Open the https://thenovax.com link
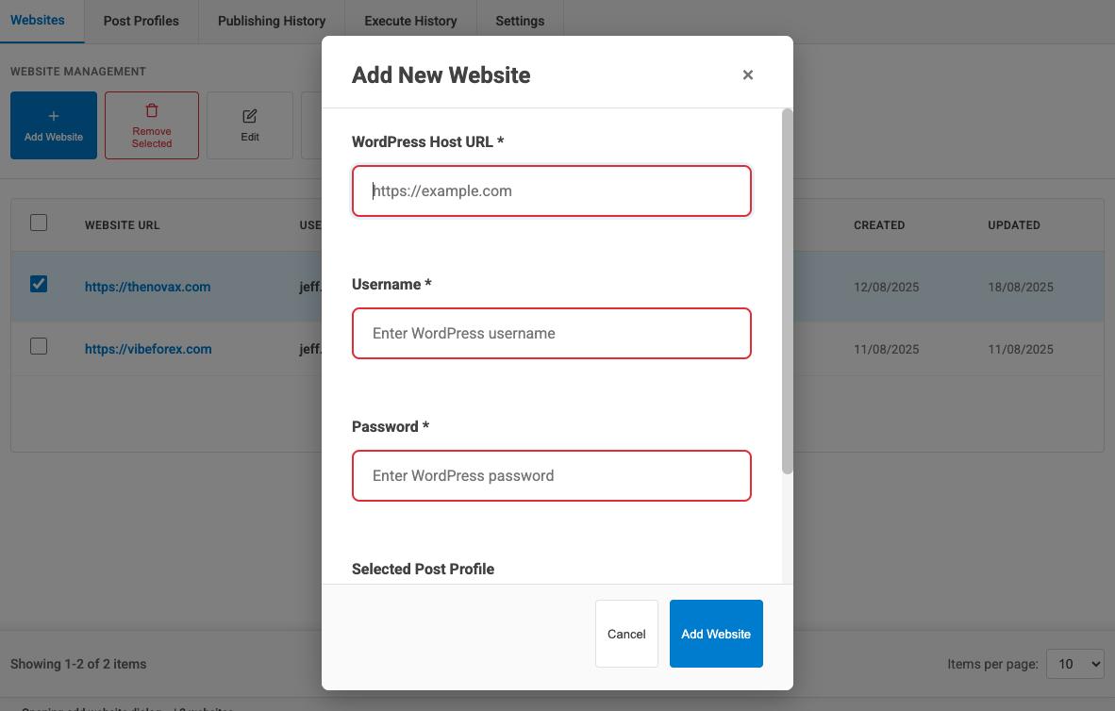 pyautogui.click(x=147, y=287)
